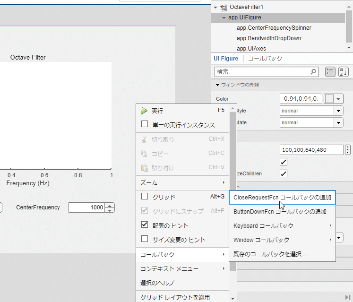Select app.BandwidthDropDown in component tree

tap(269, 38)
